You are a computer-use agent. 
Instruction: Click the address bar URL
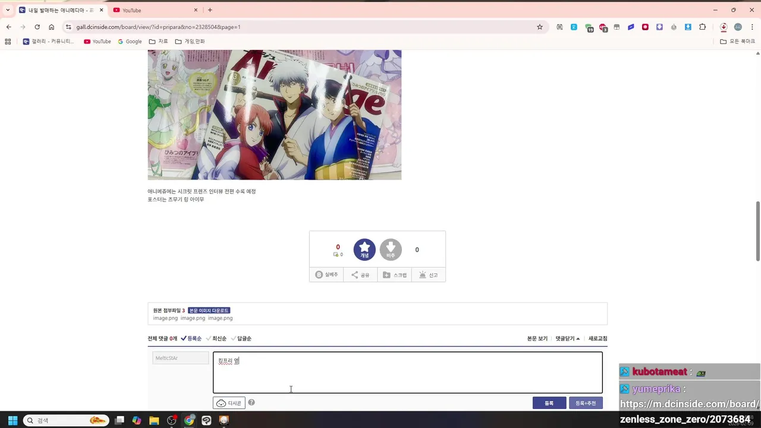158,27
